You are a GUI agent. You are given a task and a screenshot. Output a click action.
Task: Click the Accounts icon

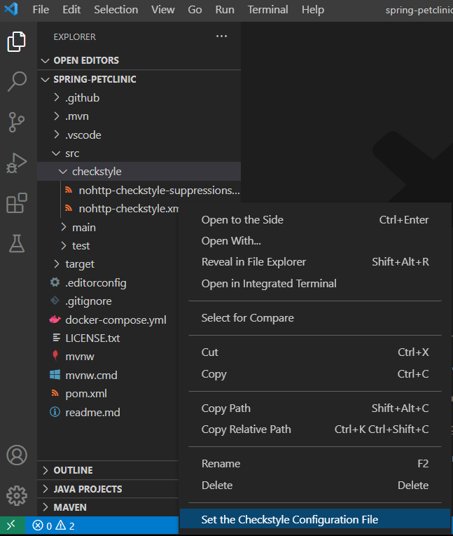click(x=17, y=455)
